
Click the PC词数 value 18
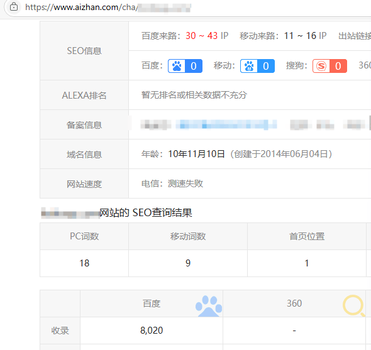(x=84, y=263)
